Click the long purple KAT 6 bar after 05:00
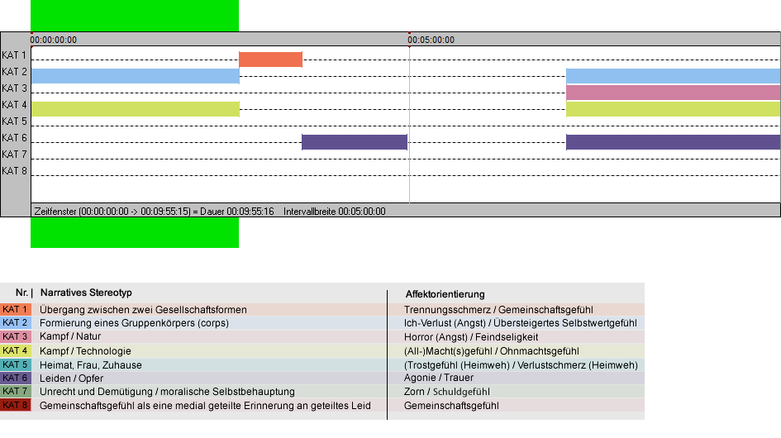The width and height of the screenshot is (781, 438). pos(673,142)
